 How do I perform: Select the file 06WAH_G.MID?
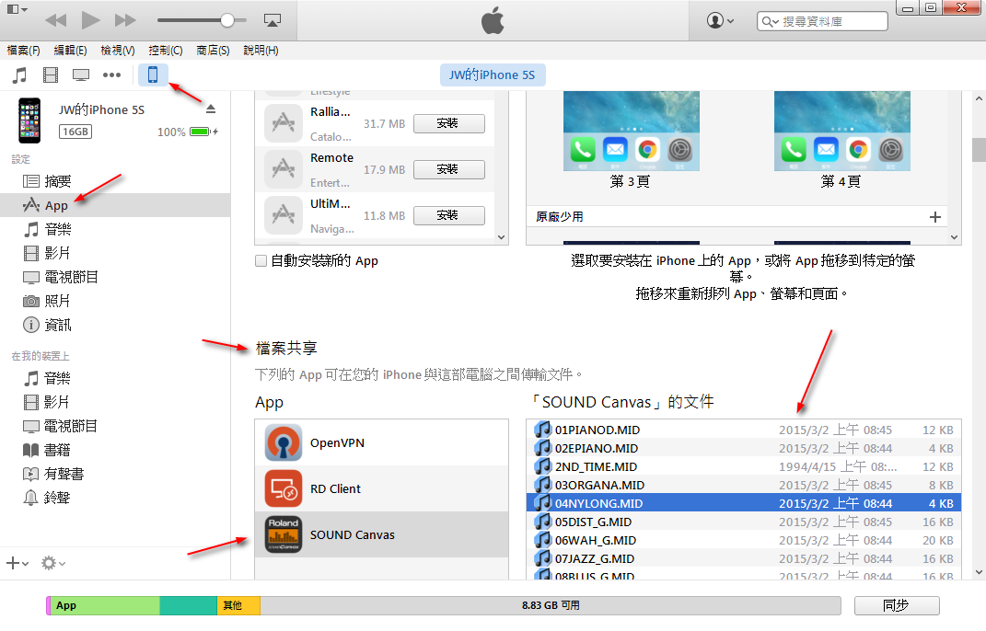[744, 540]
